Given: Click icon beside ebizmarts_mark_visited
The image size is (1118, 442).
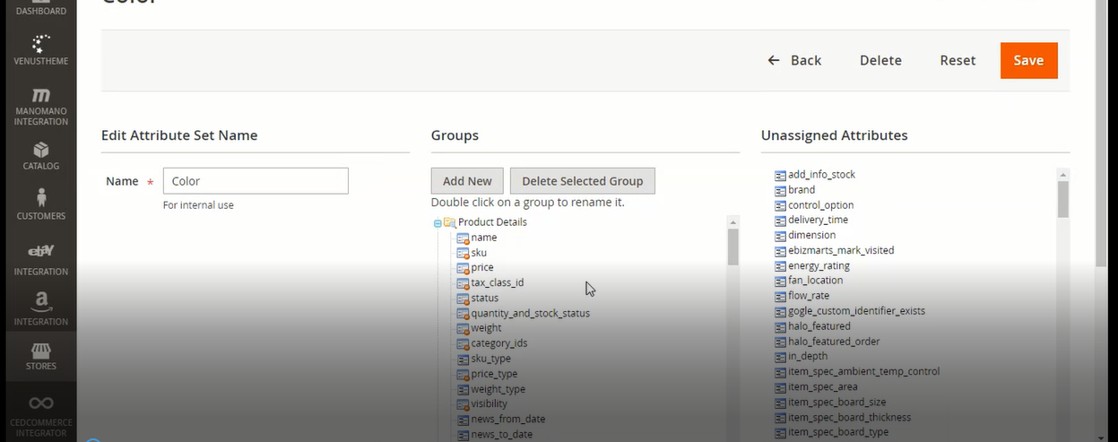Looking at the screenshot, I should (x=780, y=250).
